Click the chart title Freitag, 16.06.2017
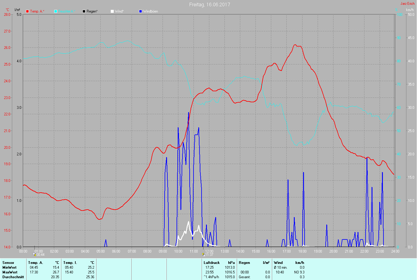Image resolution: width=418 pixels, height=280 pixels. coord(210,4)
